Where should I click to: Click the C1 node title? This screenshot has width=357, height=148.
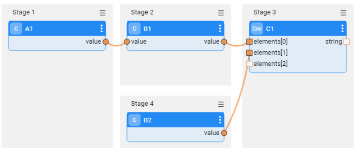pyautogui.click(x=270, y=29)
